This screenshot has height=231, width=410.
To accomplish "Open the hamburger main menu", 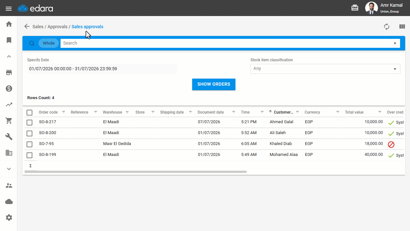I will pos(9,9).
